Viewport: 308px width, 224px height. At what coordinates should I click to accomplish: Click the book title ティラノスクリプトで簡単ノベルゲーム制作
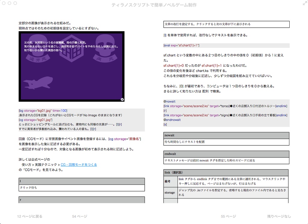click(x=154, y=5)
